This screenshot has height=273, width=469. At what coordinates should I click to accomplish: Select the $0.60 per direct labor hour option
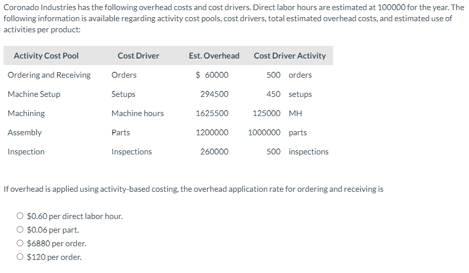[20, 216]
